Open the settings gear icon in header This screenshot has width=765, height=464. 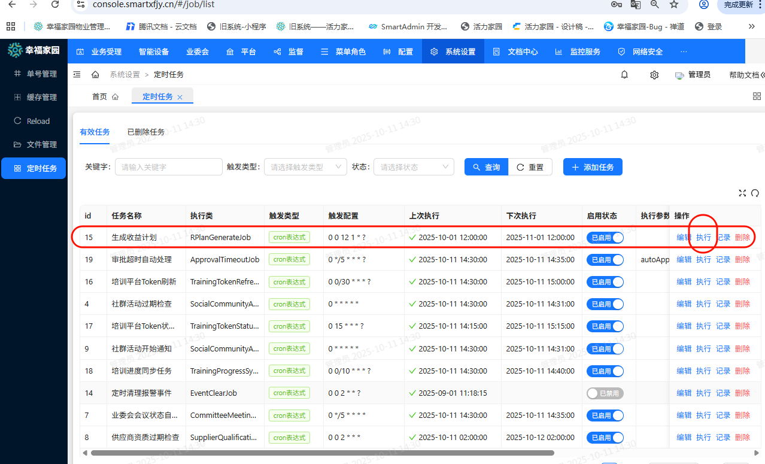click(x=654, y=75)
